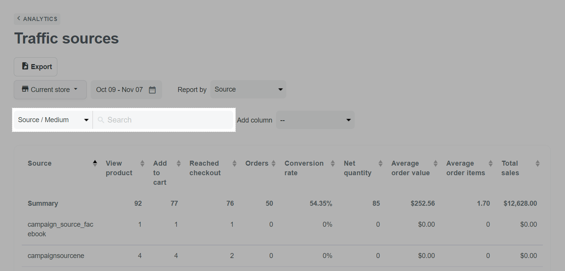Open the Current store selector

(50, 90)
